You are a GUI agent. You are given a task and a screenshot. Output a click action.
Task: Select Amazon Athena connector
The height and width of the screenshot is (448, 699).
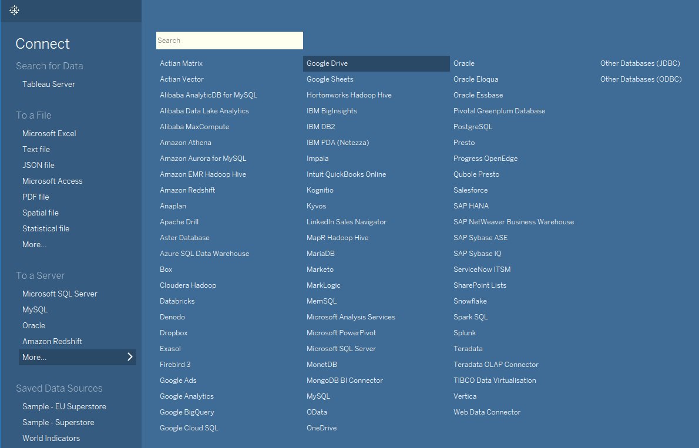(x=186, y=143)
